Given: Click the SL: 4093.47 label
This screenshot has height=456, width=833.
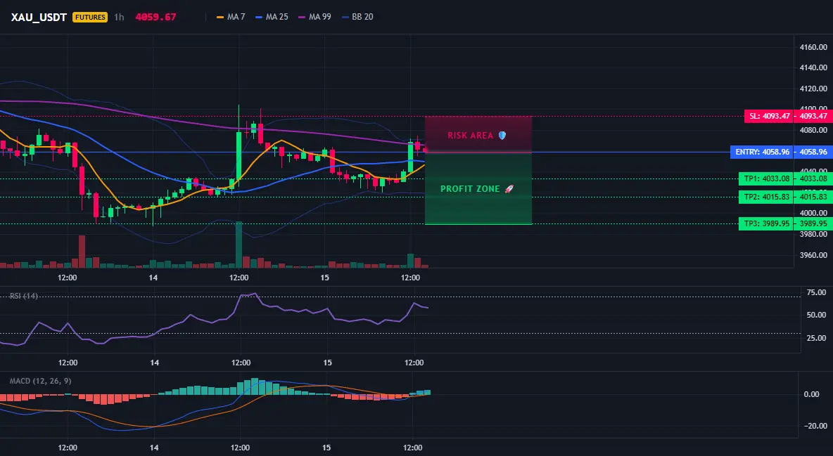Looking at the screenshot, I should coord(768,116).
